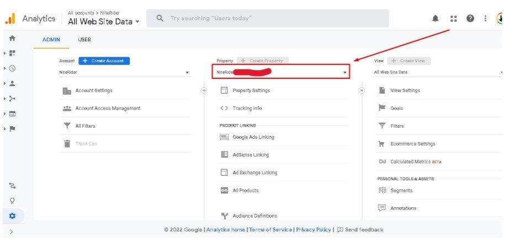
Task: Open Customization dashboards sidebar icon
Action: pyautogui.click(x=13, y=53)
